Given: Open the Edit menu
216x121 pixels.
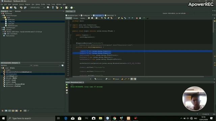Looking at the screenshot, I should coord(5,4).
